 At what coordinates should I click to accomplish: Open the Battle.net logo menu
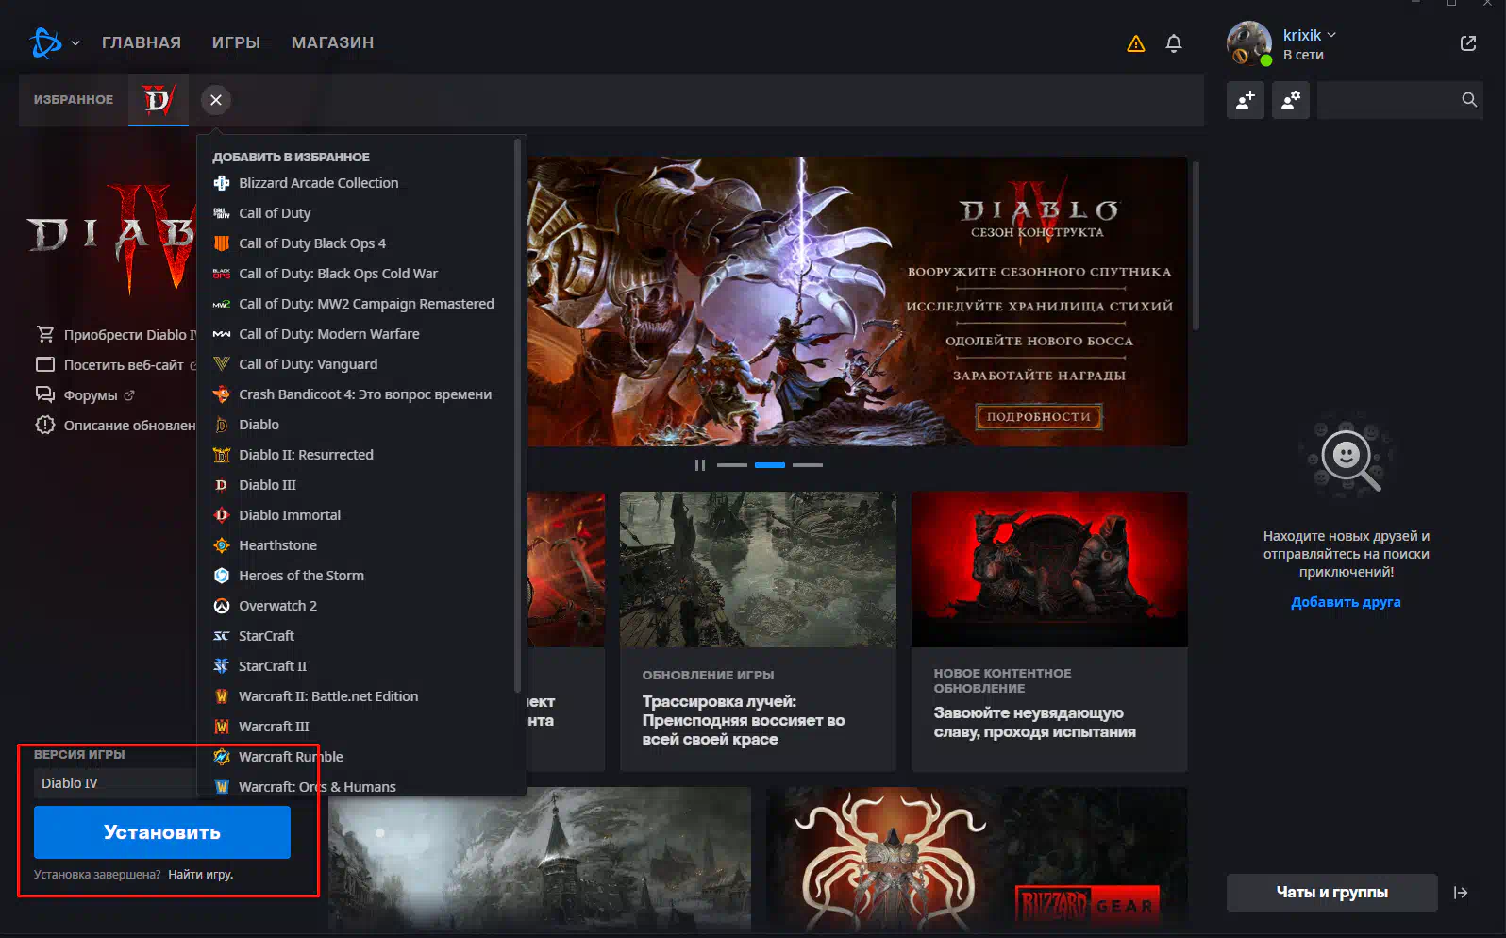coord(46,42)
